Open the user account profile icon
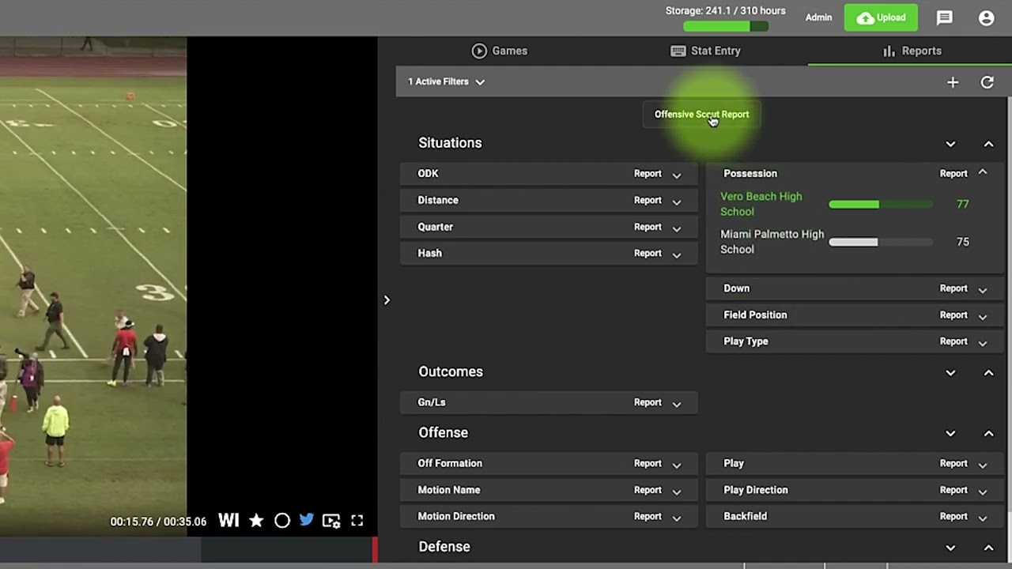The image size is (1012, 569). click(x=986, y=17)
